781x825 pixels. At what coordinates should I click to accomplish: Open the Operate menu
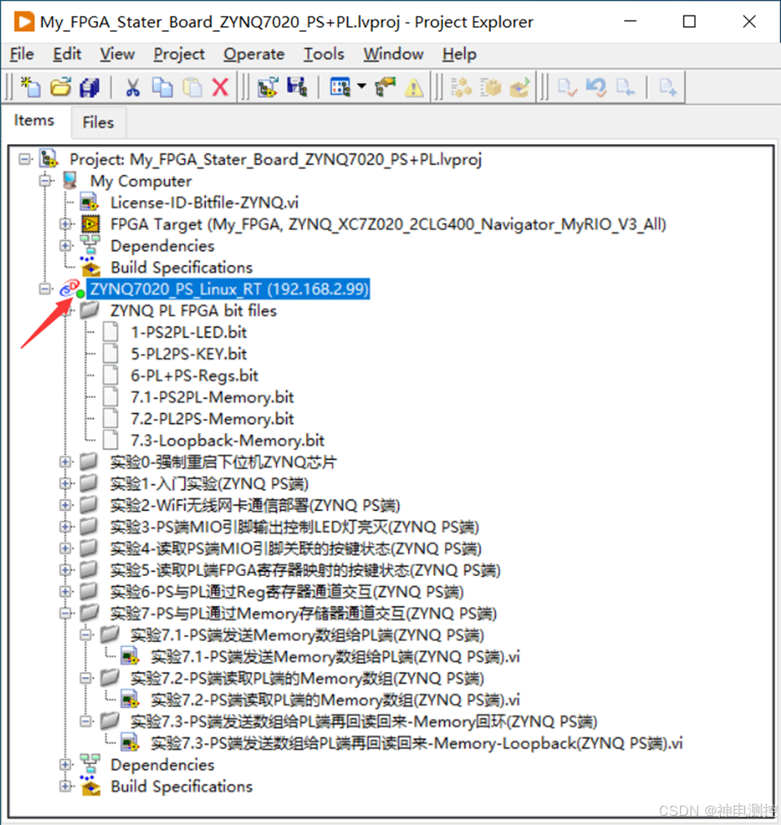(254, 54)
